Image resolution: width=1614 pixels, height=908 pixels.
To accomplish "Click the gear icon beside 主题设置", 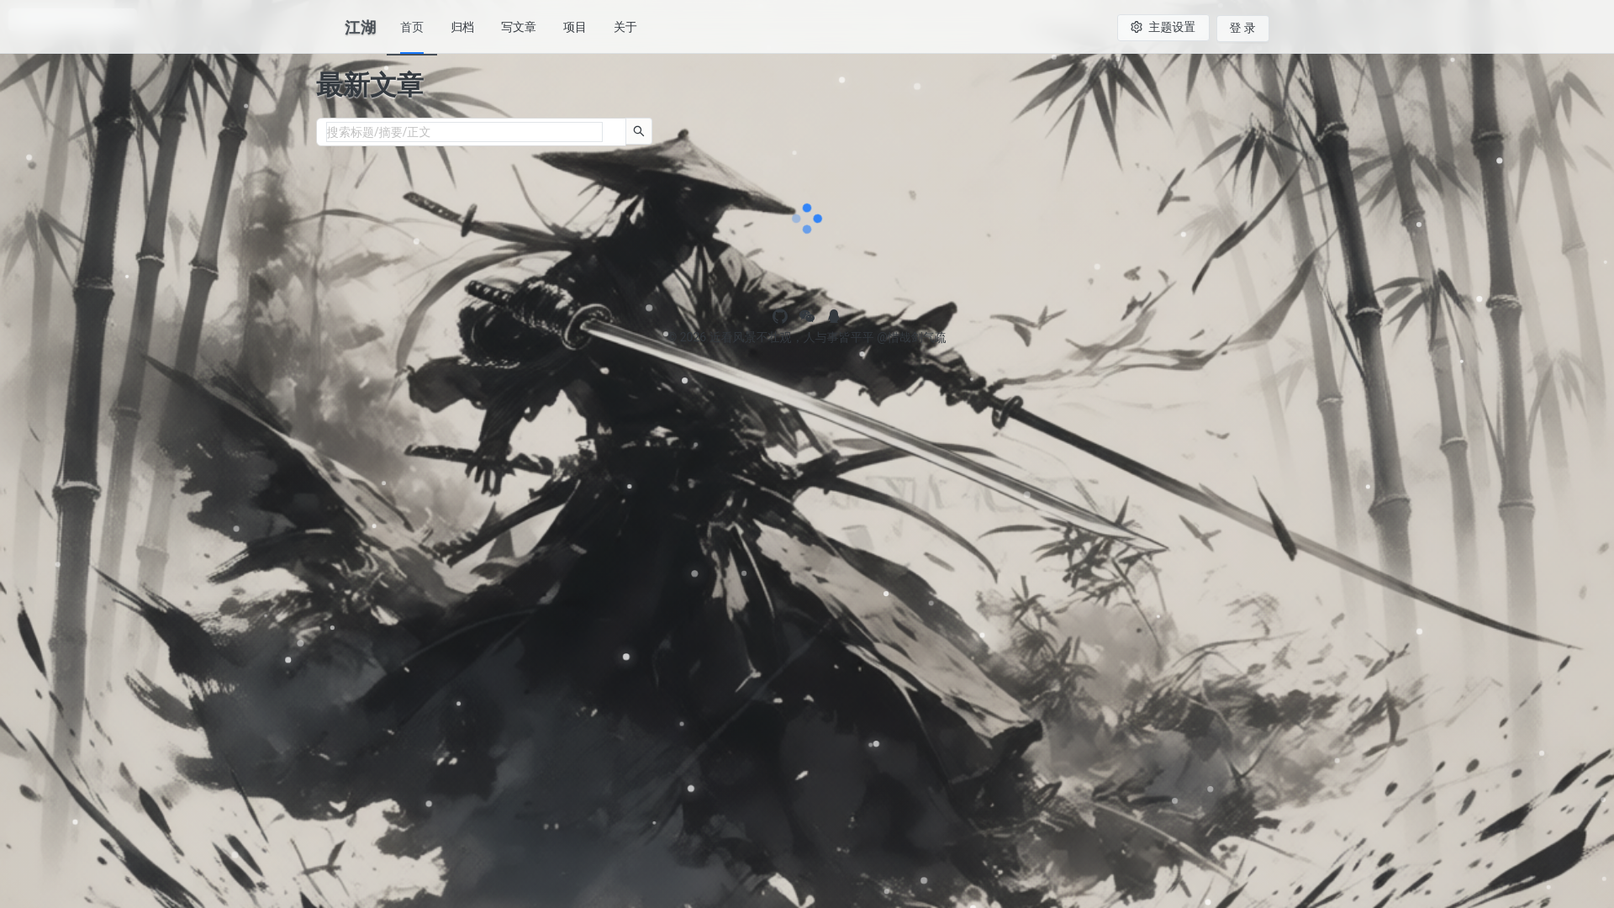I will [x=1137, y=27].
